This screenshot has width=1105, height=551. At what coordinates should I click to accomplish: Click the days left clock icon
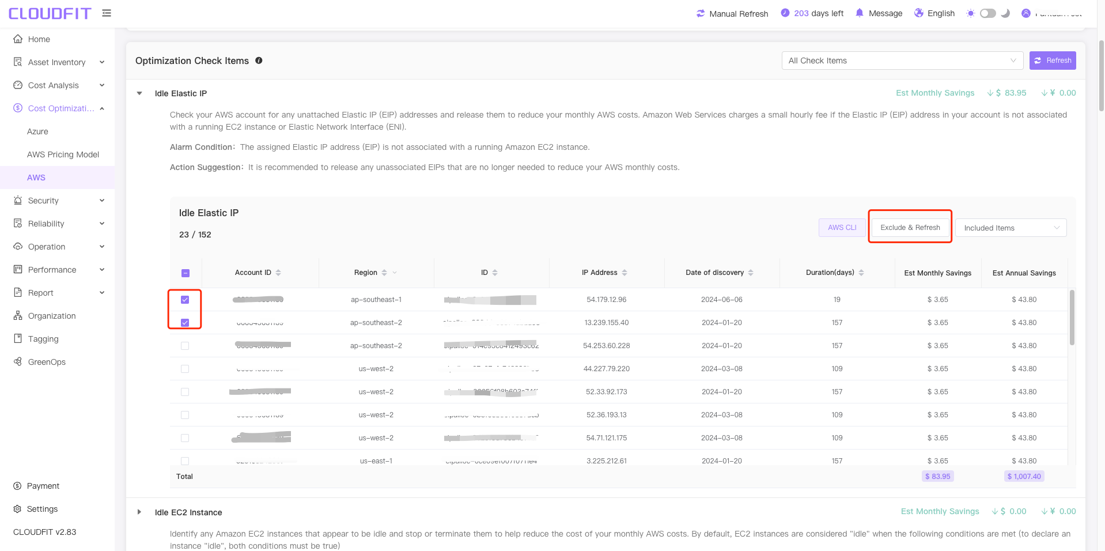[785, 13]
